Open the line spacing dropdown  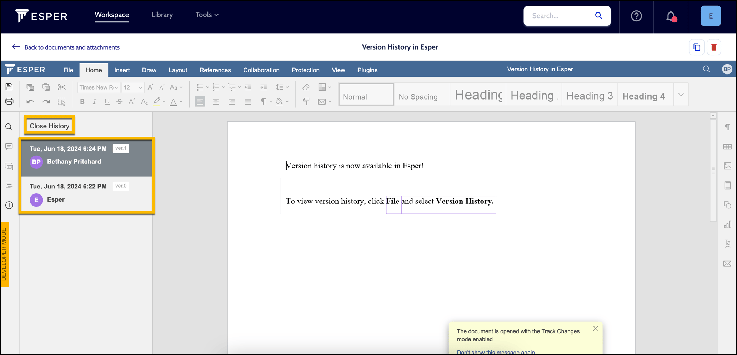pyautogui.click(x=282, y=87)
